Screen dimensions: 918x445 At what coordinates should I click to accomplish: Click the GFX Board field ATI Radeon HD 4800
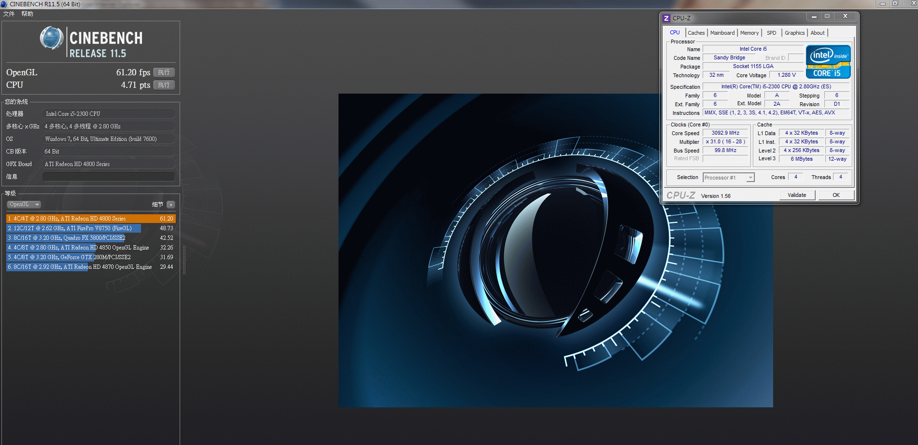109,164
